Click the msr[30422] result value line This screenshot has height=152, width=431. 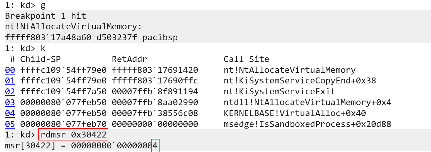tap(82, 146)
